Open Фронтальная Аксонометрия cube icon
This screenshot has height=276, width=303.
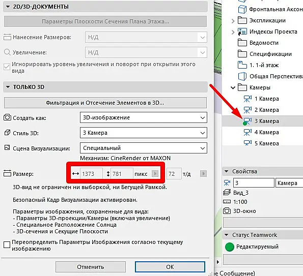click(x=242, y=9)
